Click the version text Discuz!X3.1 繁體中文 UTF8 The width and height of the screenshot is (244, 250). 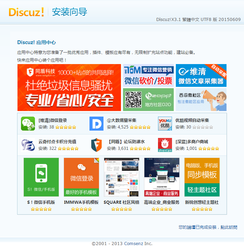pyautogui.click(x=198, y=20)
